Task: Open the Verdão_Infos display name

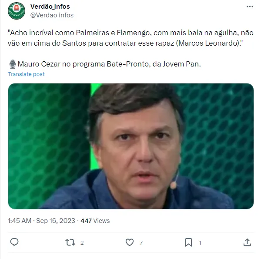Action: point(50,7)
